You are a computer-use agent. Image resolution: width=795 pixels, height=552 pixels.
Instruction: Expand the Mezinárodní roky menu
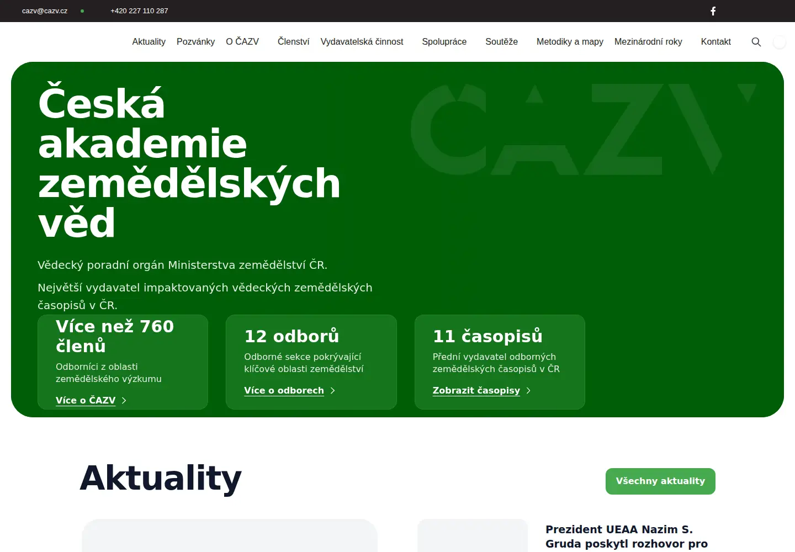point(648,42)
